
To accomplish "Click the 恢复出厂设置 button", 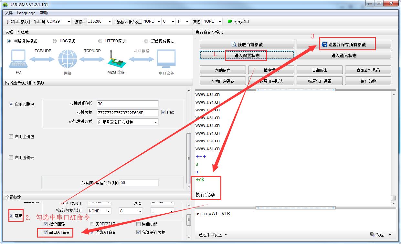I will (x=319, y=81).
